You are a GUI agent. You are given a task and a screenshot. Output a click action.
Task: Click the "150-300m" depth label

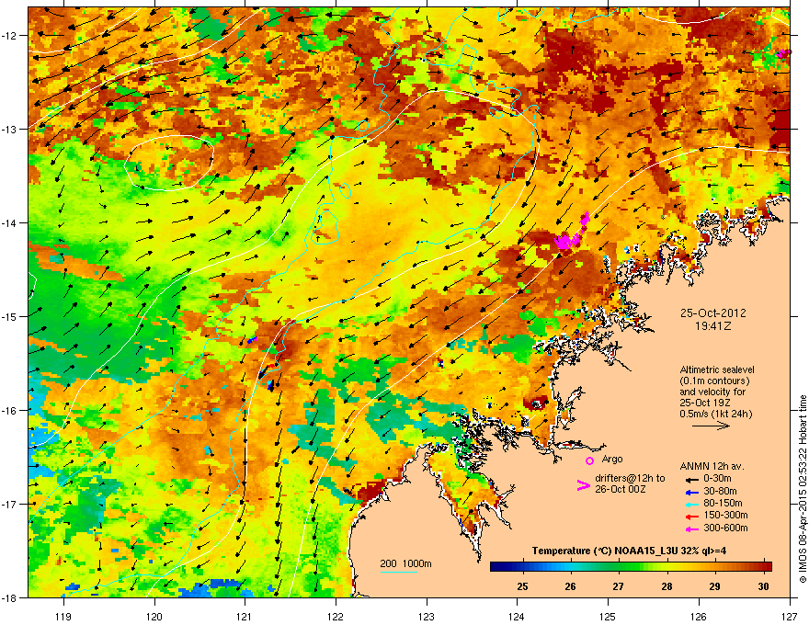(726, 515)
